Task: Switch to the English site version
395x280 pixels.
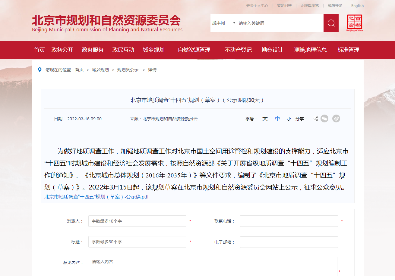Action: coord(357,6)
